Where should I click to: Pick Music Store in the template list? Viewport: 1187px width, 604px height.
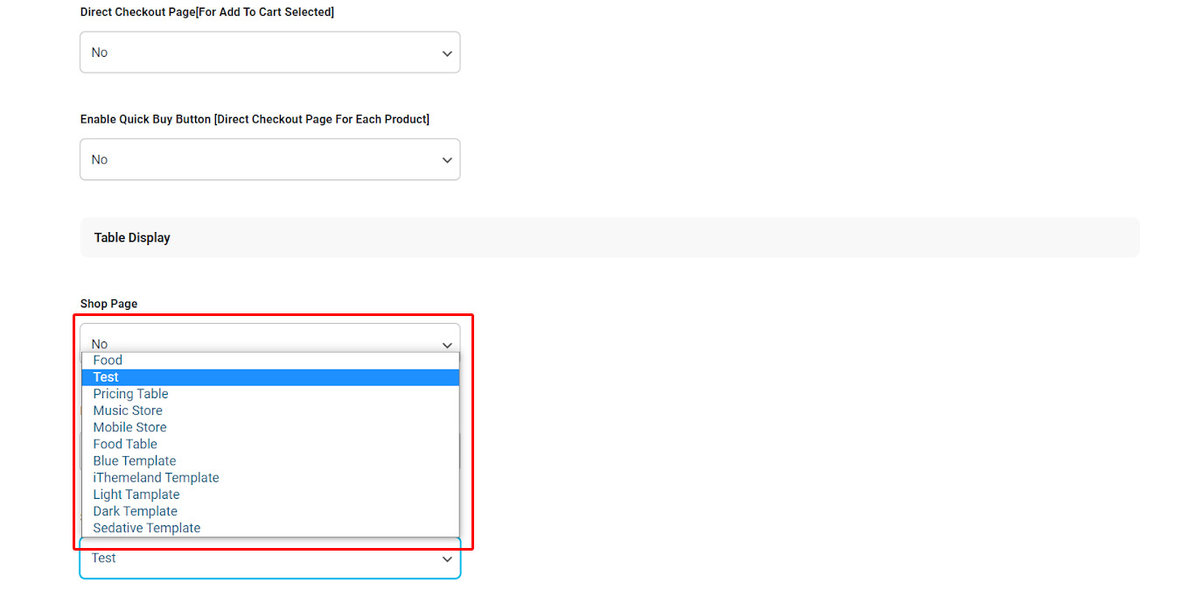click(x=128, y=411)
